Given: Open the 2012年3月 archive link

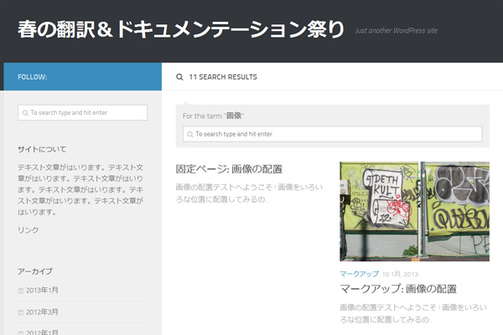Looking at the screenshot, I should click(x=42, y=312).
